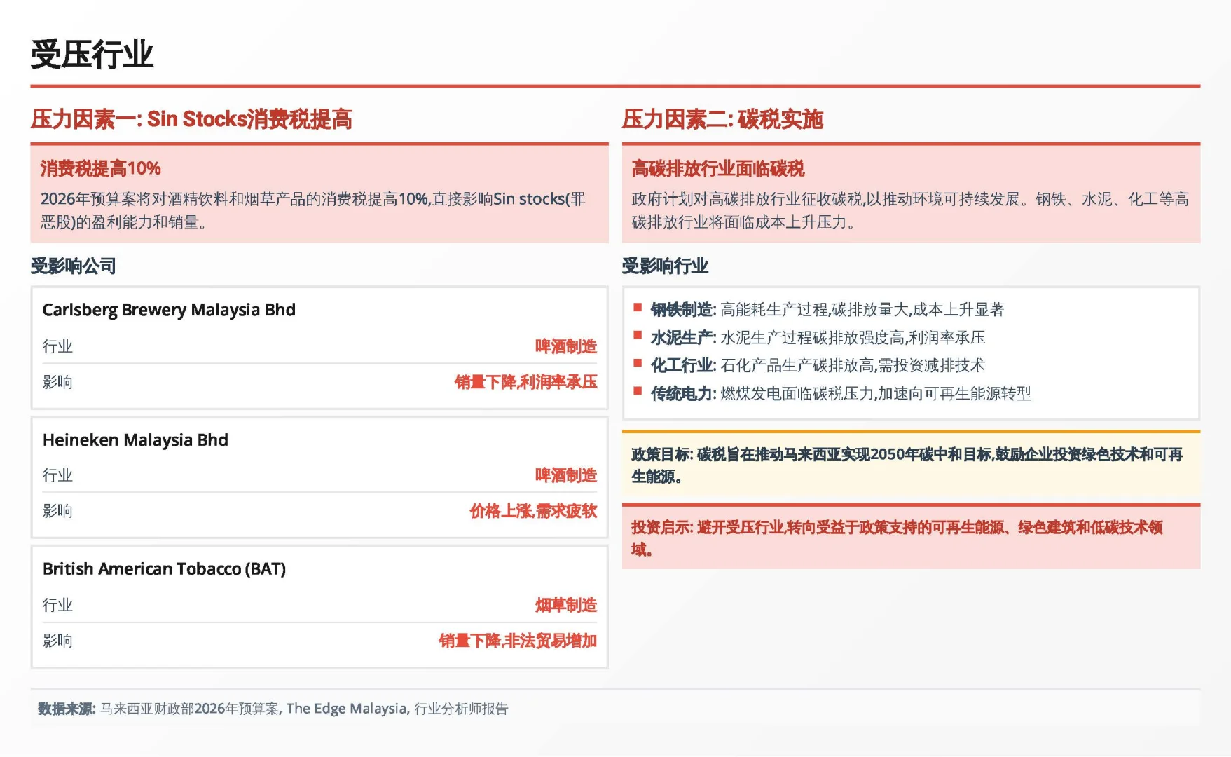Click 销量下降,利润率承压 impact text

526,382
